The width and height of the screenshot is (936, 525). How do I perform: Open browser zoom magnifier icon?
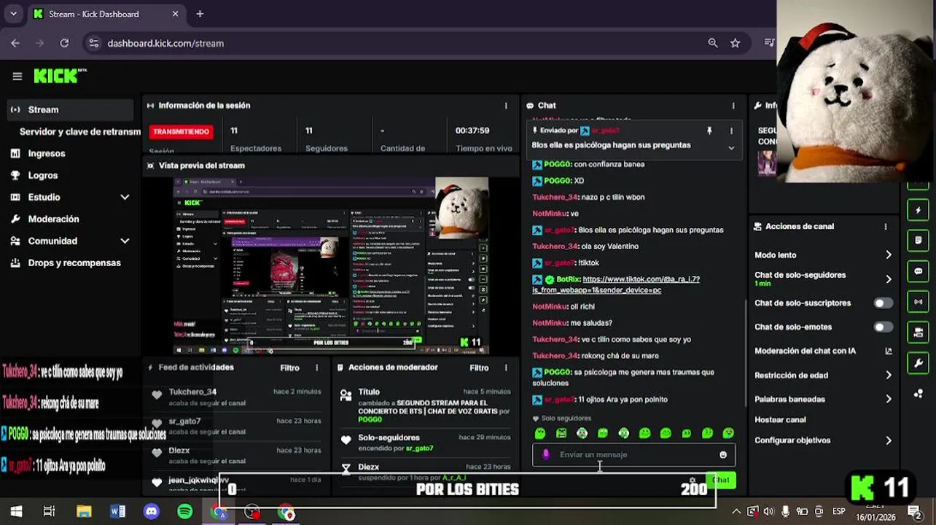click(x=713, y=43)
